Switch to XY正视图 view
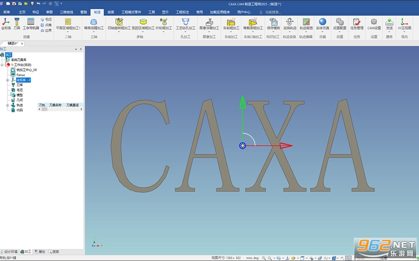Viewport: 419px width, 261px height. point(404,24)
